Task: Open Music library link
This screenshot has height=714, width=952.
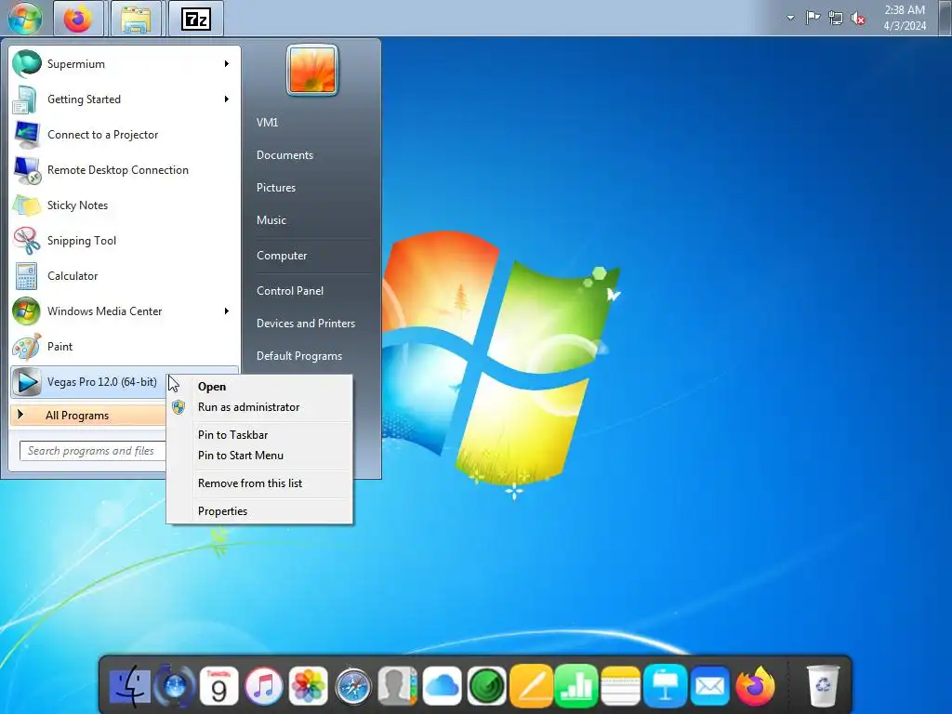Action: coord(271,220)
